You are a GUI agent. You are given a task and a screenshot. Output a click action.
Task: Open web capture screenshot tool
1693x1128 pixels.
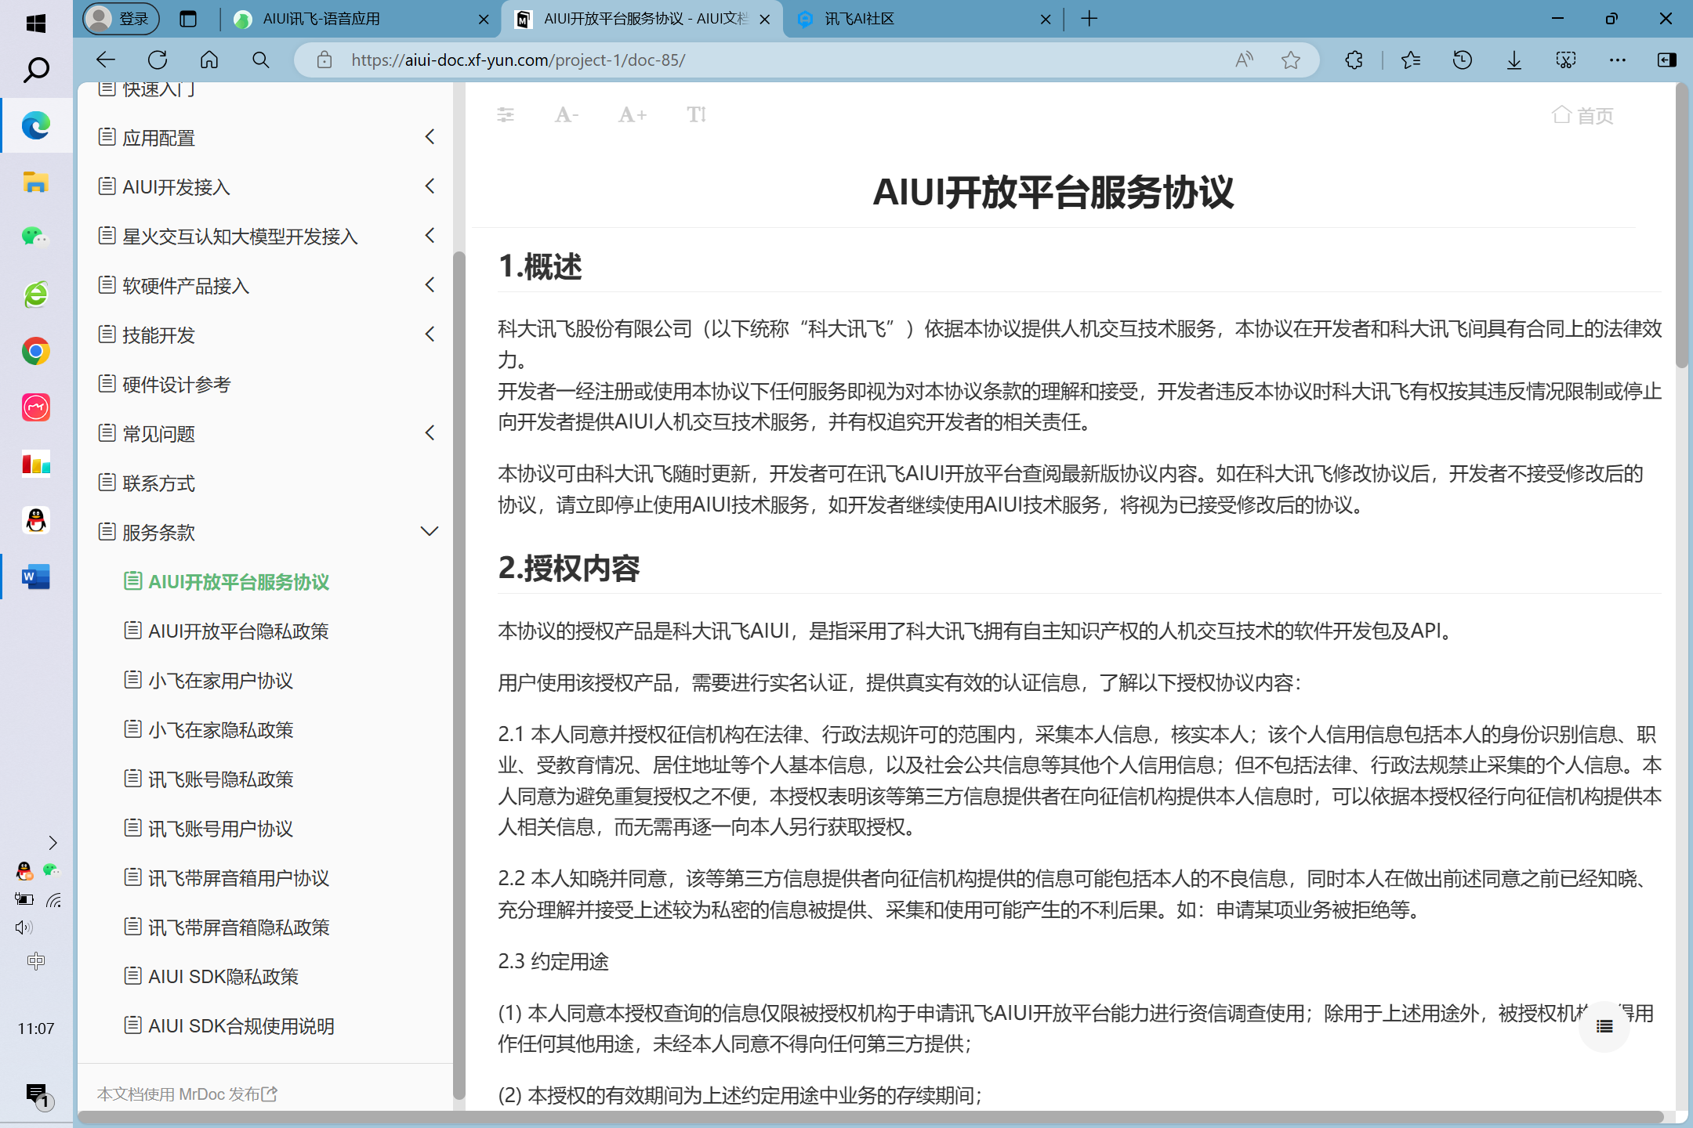tap(1566, 60)
